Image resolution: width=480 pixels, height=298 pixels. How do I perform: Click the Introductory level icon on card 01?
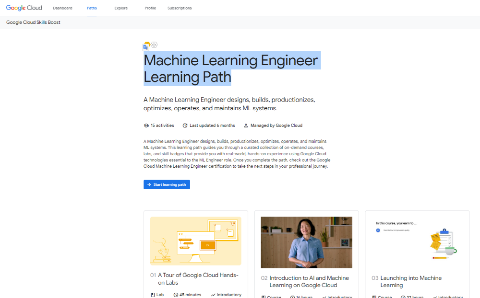tap(213, 295)
